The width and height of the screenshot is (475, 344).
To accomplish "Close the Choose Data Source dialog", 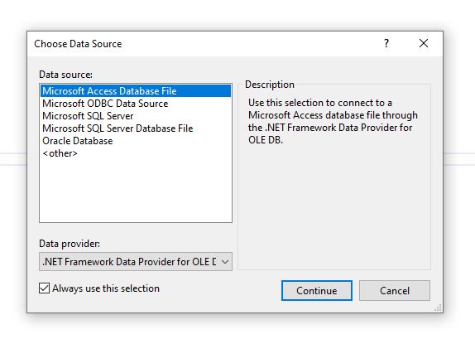I will pyautogui.click(x=424, y=43).
